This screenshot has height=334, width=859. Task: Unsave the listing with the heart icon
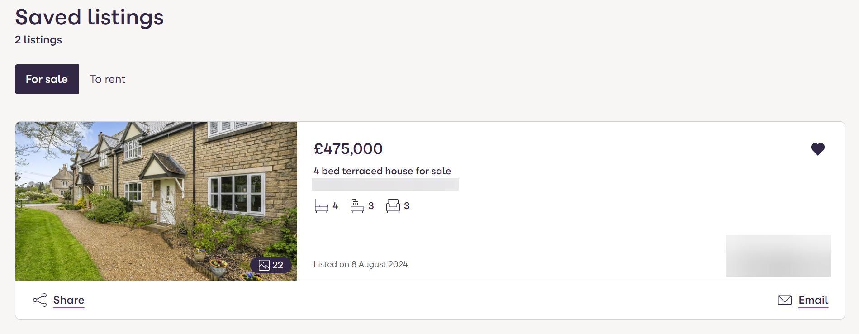[817, 149]
